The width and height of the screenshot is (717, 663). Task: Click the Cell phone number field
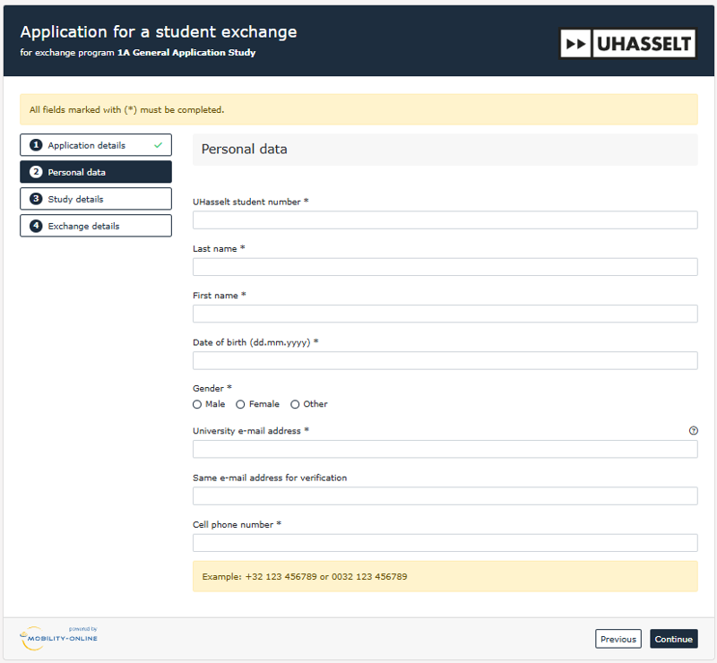point(445,543)
